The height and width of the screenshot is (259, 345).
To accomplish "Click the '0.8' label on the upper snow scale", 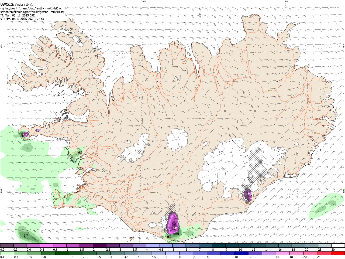I will pyautogui.click(x=55, y=250).
